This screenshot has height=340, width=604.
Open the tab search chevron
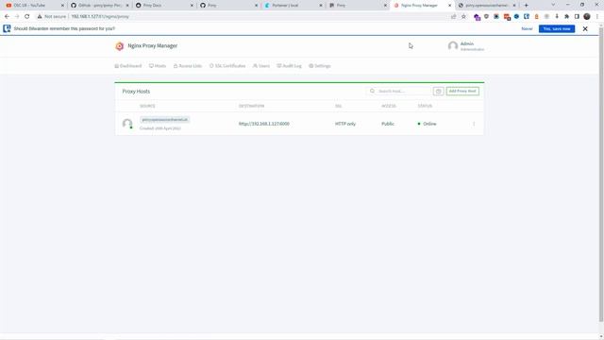[553, 5]
